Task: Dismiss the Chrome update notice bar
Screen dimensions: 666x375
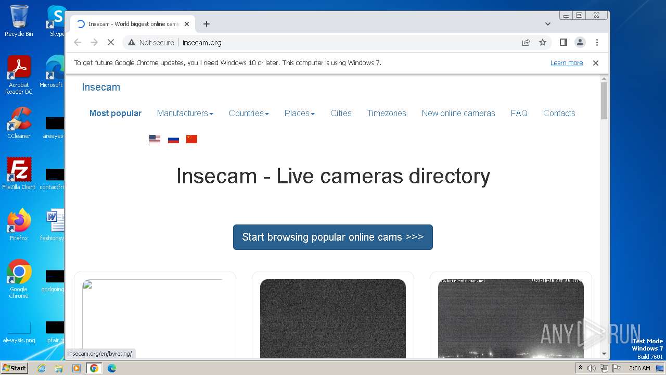Action: [x=596, y=63]
